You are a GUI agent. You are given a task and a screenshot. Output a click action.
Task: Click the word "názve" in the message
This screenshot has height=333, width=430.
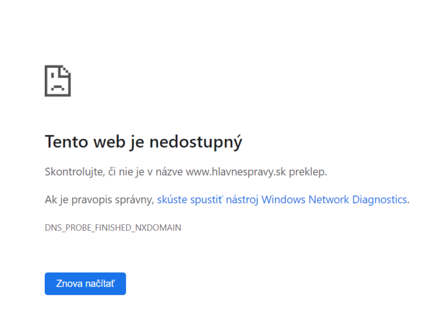(169, 172)
